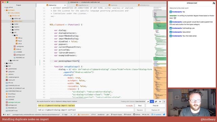Open CONTRIBUTING.md in project tree
Screen dimensions: 217x122
[x=15, y=91]
